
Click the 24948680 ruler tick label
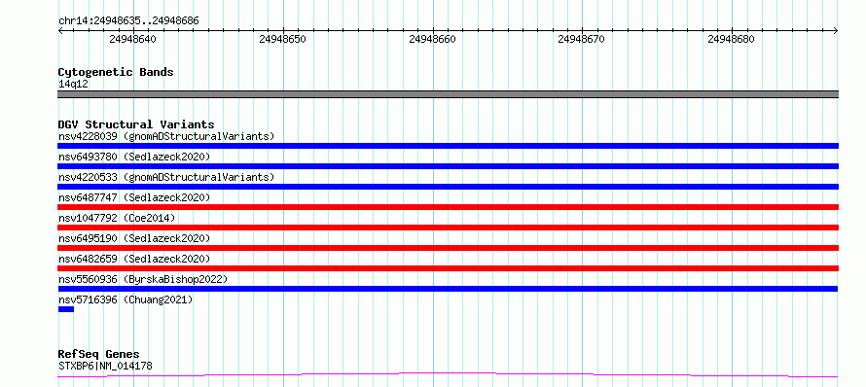click(x=731, y=39)
